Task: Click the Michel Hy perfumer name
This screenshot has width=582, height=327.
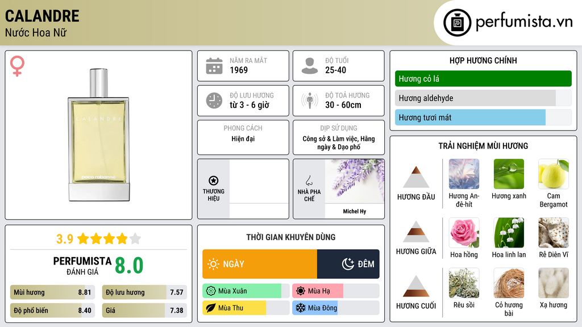Action: tap(355, 211)
